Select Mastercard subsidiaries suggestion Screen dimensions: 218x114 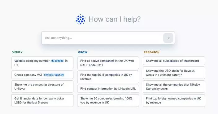(174, 61)
